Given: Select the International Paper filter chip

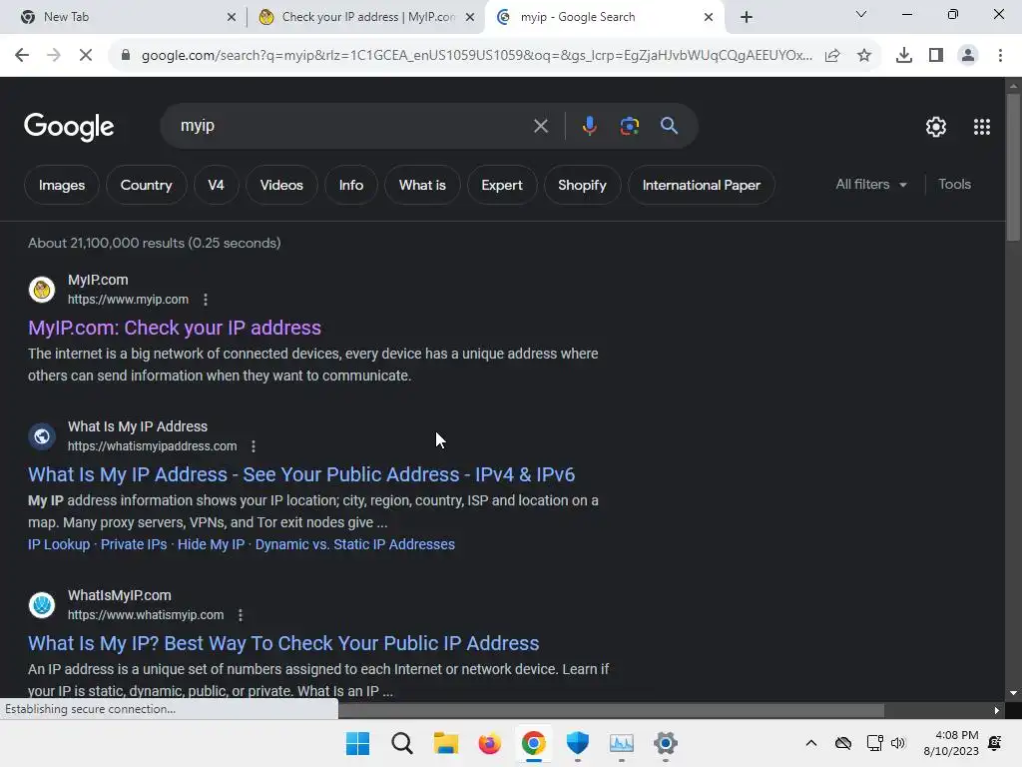Looking at the screenshot, I should coord(702,185).
